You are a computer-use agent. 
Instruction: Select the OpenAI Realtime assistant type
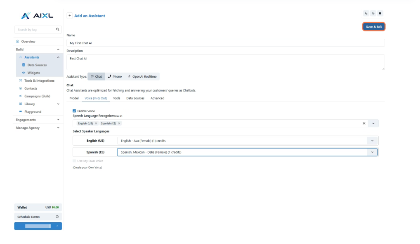pos(142,76)
